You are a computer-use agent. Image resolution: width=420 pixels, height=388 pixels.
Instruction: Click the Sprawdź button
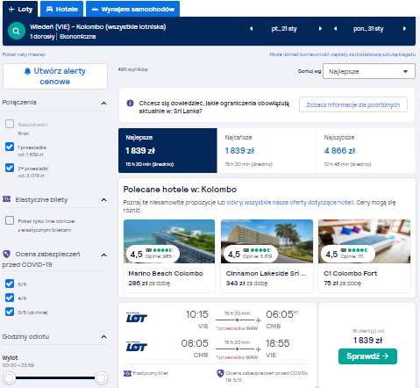click(x=367, y=356)
